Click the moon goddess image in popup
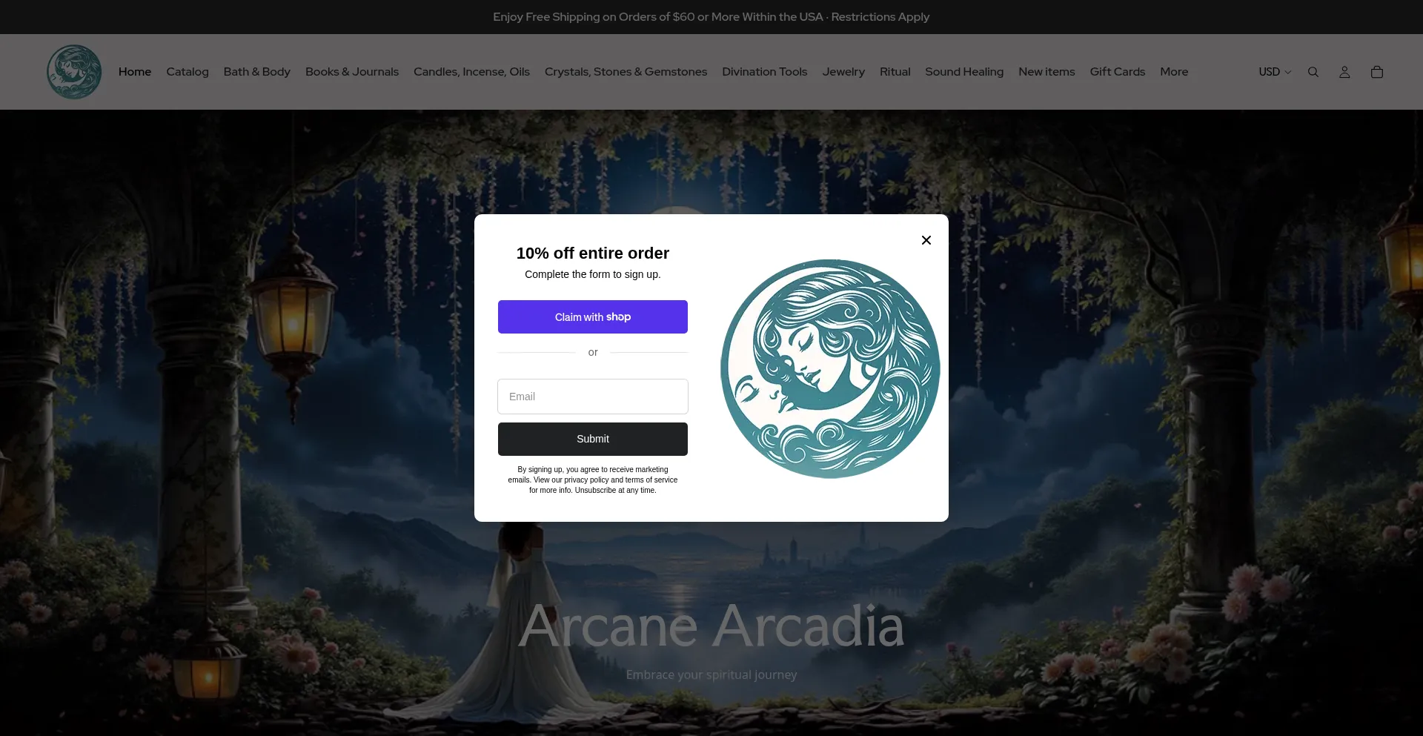The width and height of the screenshot is (1423, 736). point(830,368)
